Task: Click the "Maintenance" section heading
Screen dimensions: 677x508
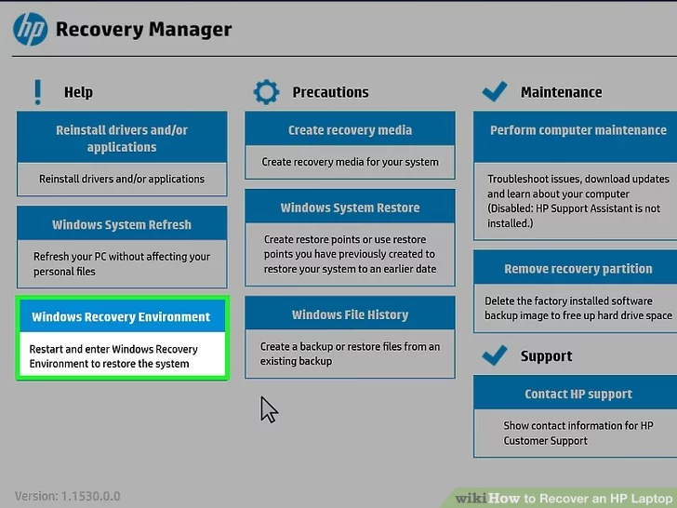Action: pos(561,92)
